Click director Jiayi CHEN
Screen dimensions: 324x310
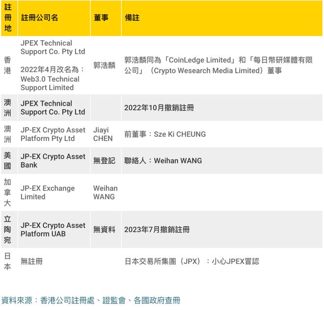103,134
